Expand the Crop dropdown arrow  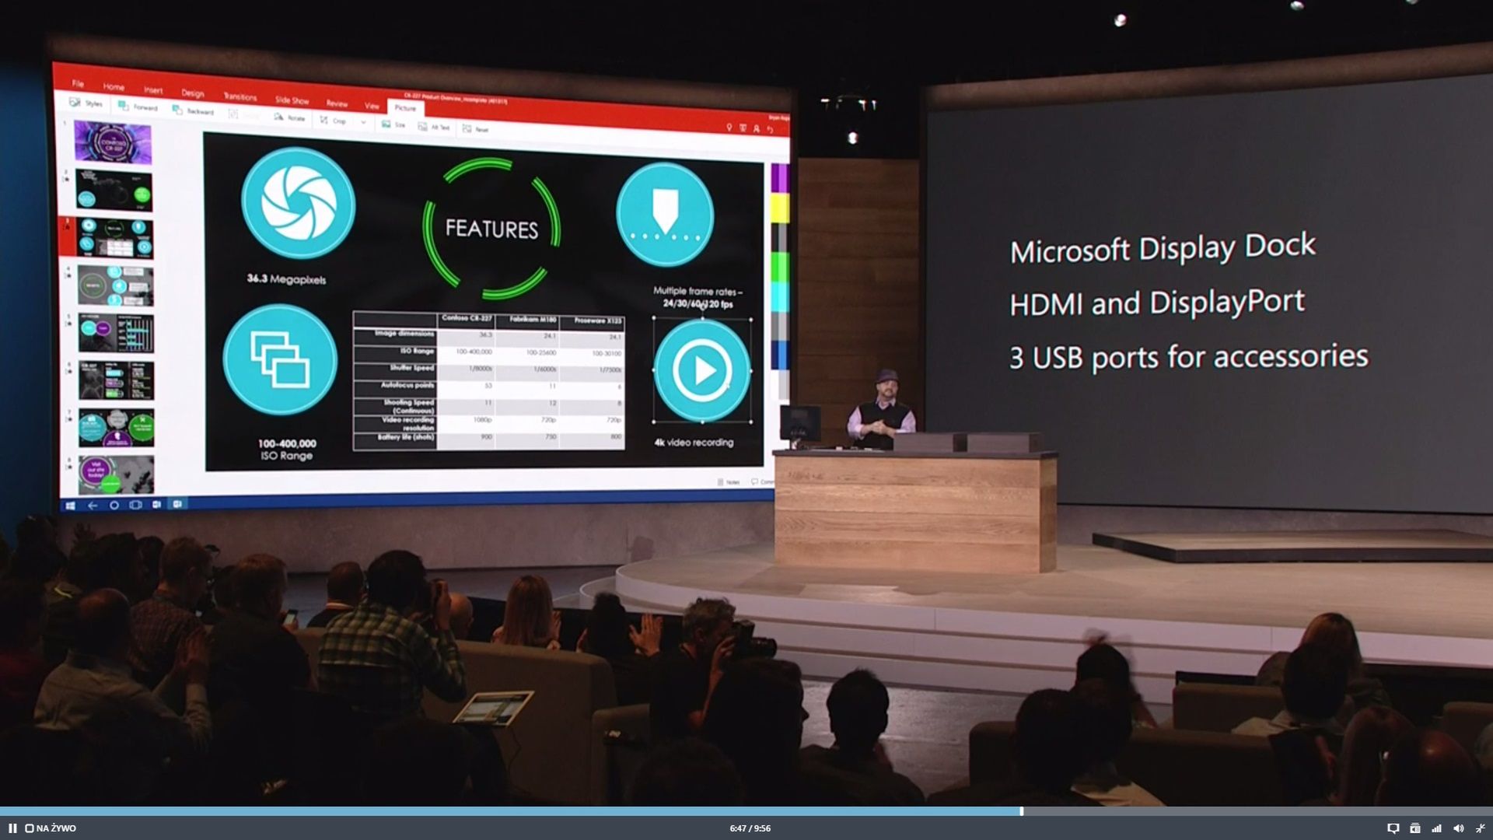click(363, 122)
